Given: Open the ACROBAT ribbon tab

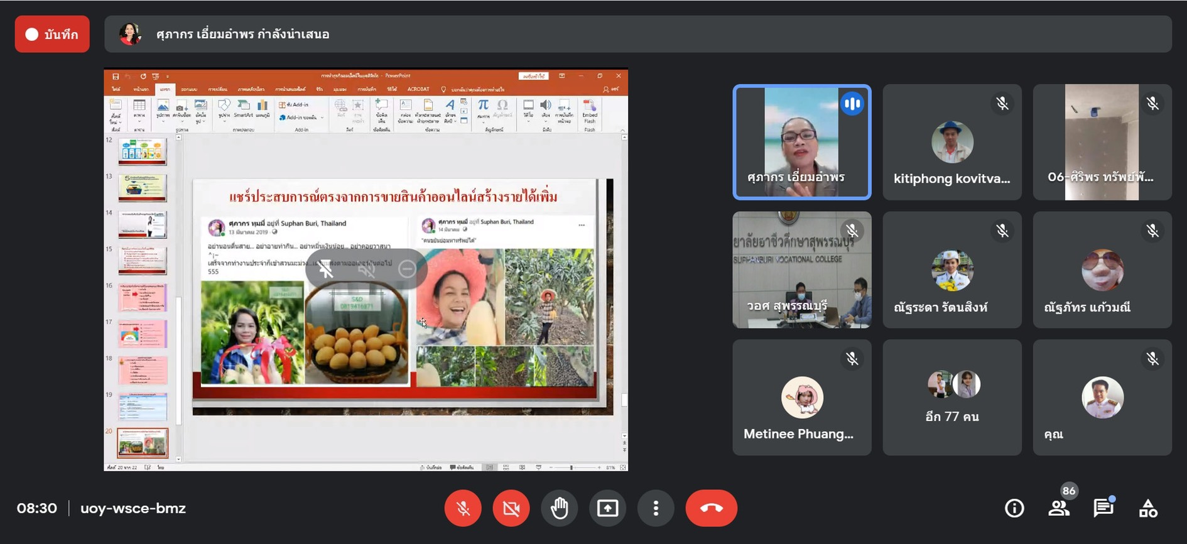Looking at the screenshot, I should [418, 89].
